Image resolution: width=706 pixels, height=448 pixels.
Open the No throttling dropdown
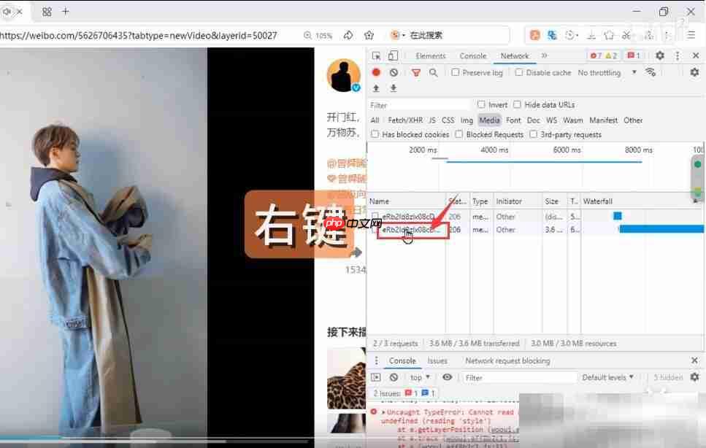pyautogui.click(x=607, y=72)
